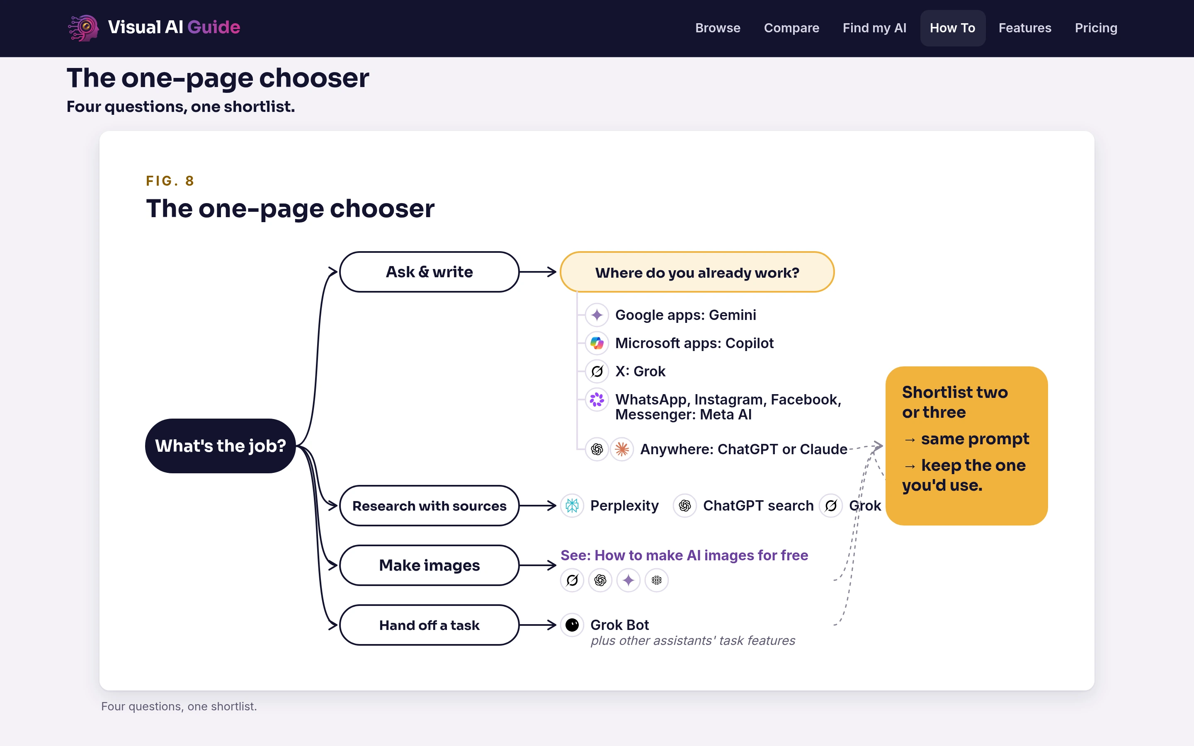
Task: Click the Gemini sparkle icon beside Google apps
Action: [x=597, y=315]
